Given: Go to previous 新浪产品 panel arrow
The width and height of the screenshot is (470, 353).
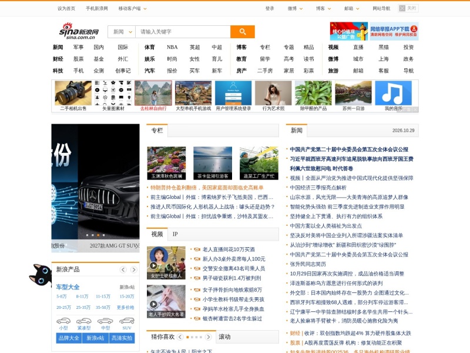Looking at the screenshot, I should (123, 269).
